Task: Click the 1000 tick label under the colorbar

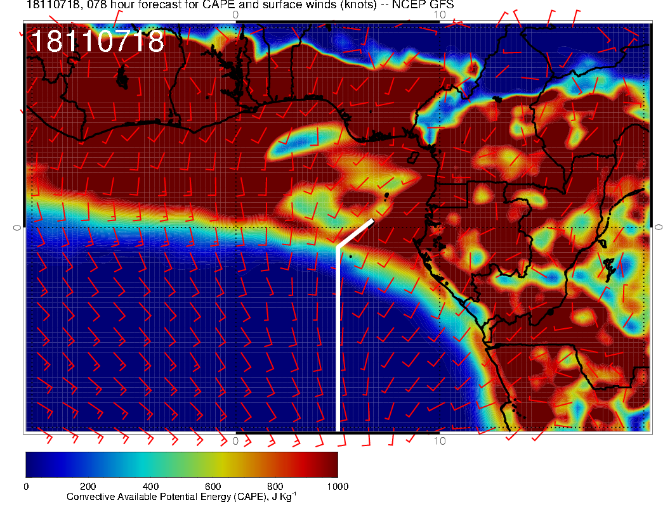Action: click(x=337, y=487)
